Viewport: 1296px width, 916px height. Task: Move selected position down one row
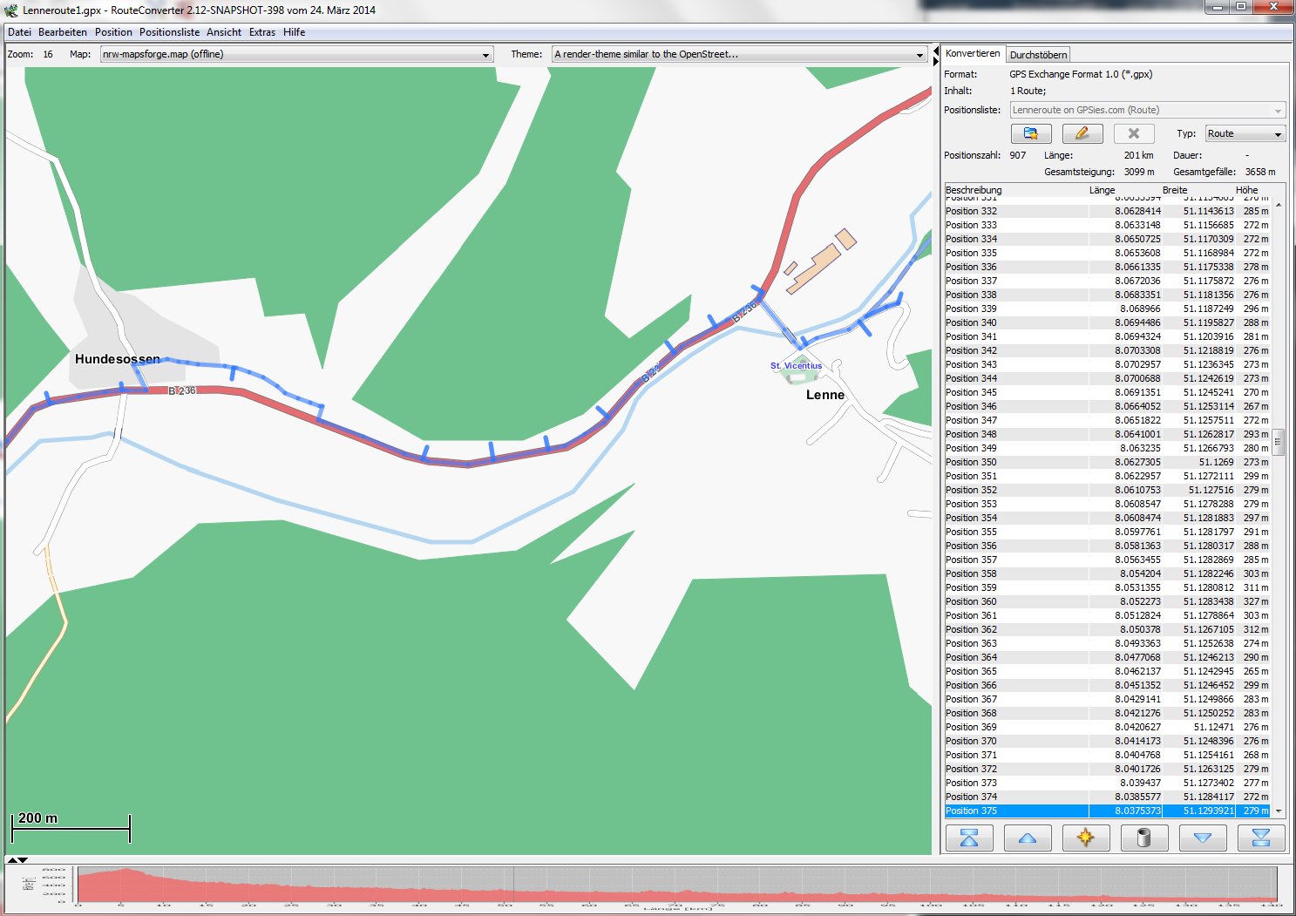pyautogui.click(x=1203, y=838)
